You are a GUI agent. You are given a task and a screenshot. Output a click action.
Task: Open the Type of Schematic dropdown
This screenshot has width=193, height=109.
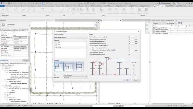[71, 37]
